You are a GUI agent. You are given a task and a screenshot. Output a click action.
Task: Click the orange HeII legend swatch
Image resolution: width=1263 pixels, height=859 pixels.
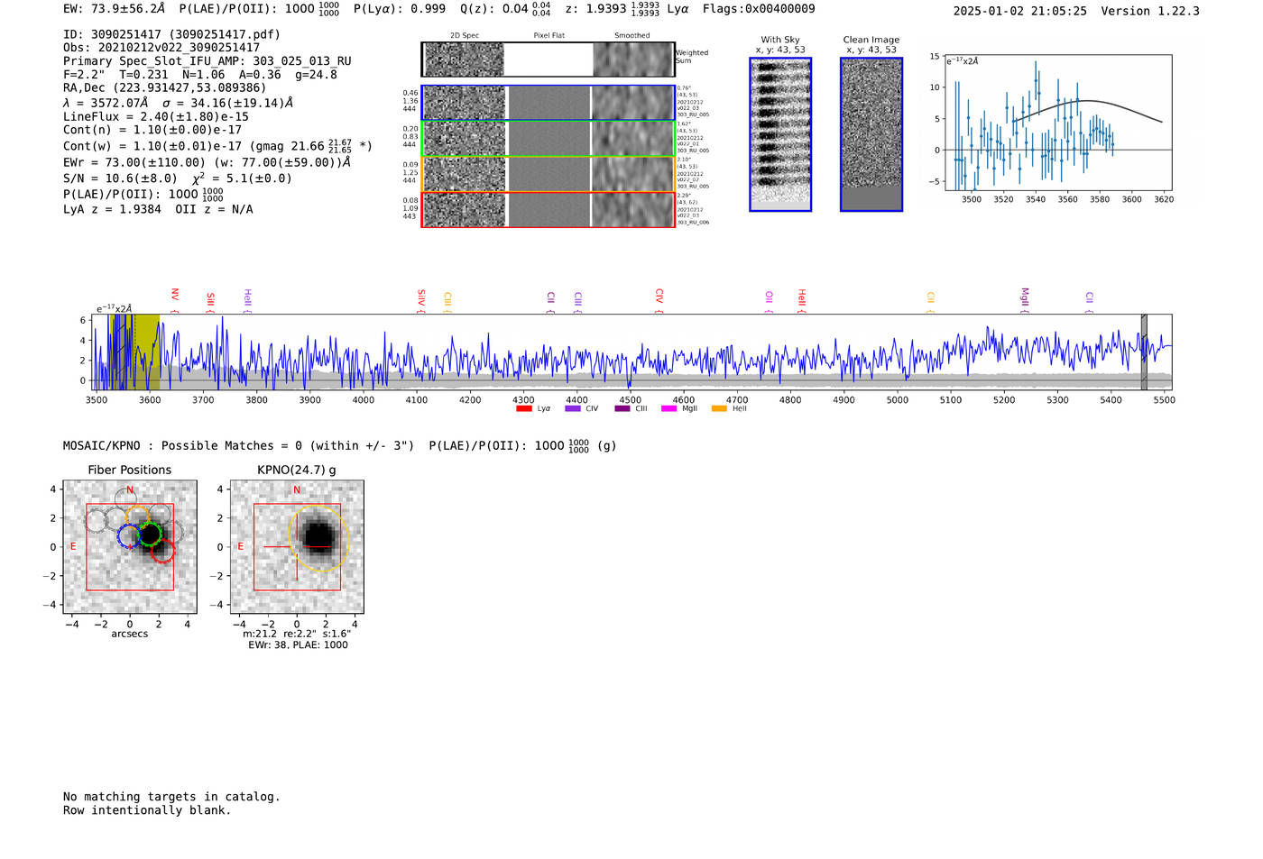[x=719, y=409]
